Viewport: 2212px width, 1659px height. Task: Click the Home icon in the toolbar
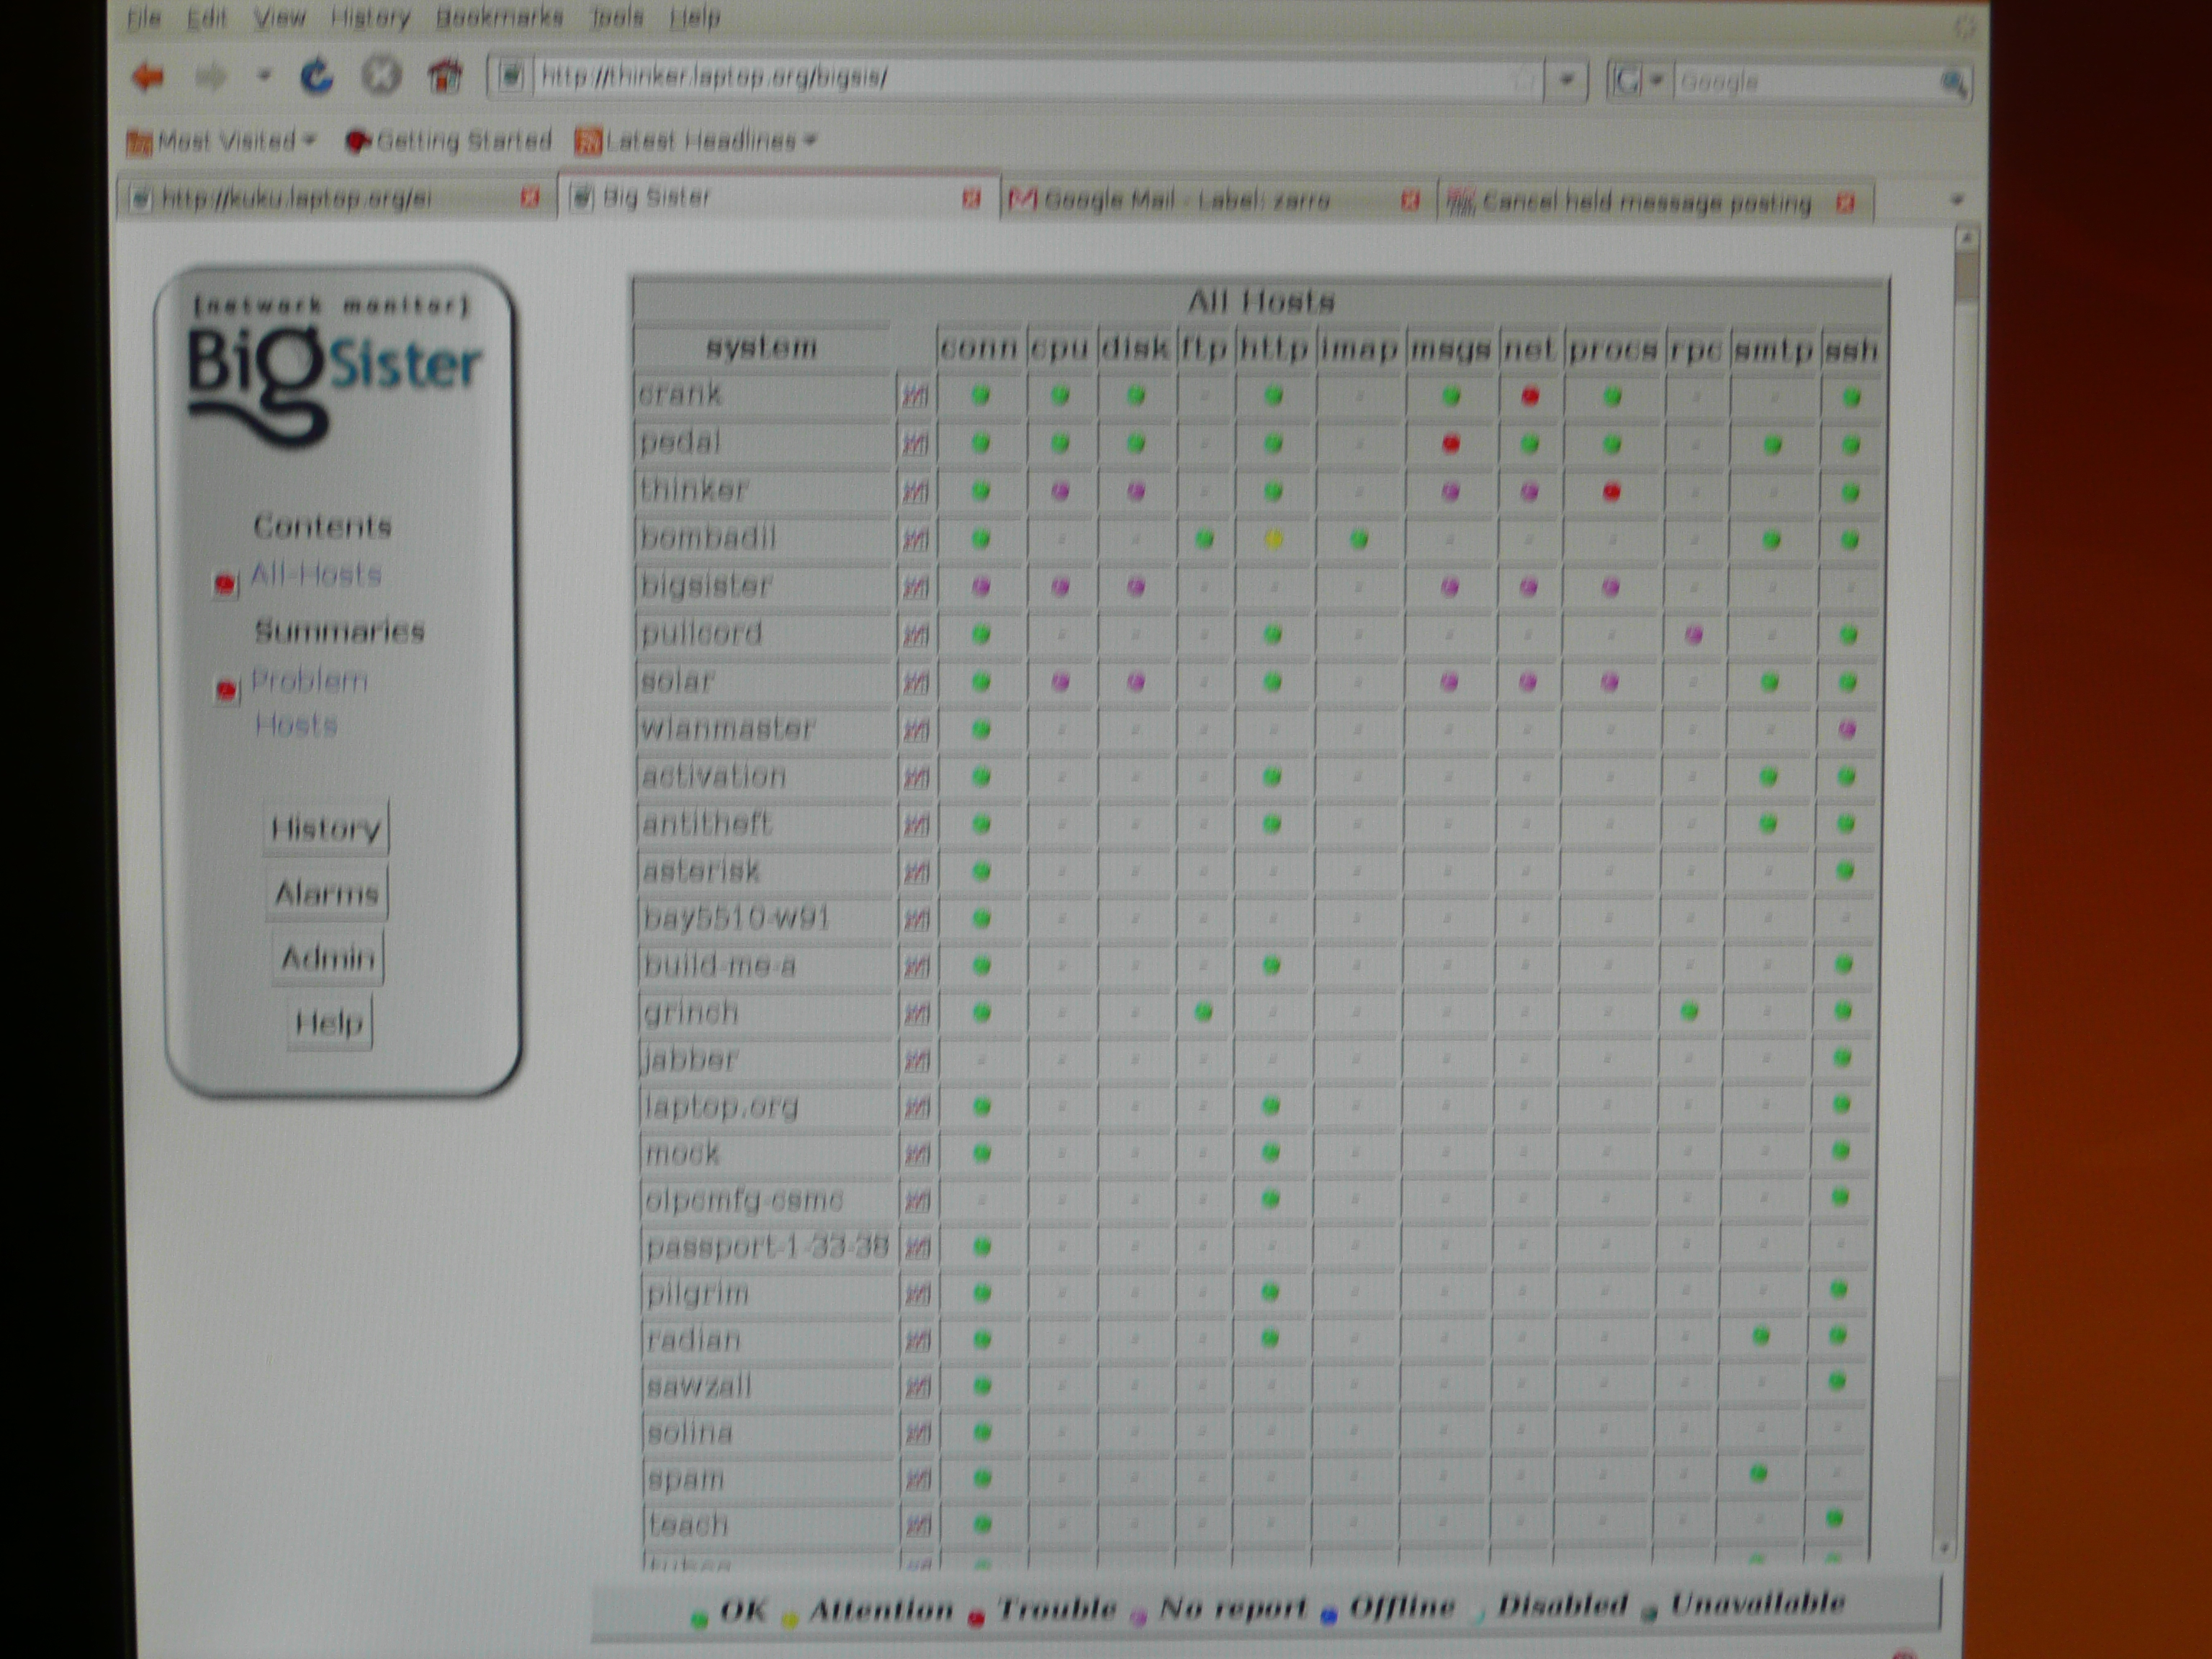pyautogui.click(x=446, y=76)
